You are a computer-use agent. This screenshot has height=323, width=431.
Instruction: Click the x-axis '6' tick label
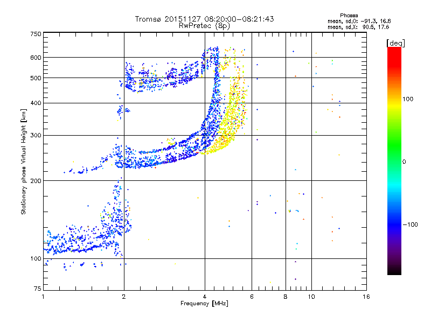pyautogui.click(x=252, y=297)
